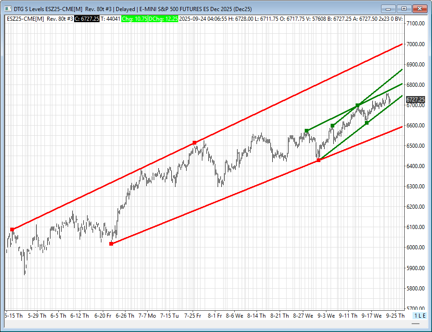Click the '1 L E' box at bottom right
The width and height of the screenshot is (432, 332).
click(420, 315)
